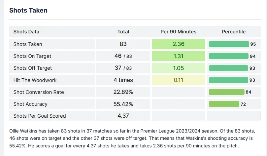The width and height of the screenshot is (267, 156).
Task: Click the Shot Accuracy percentile bar
Action: 224,104
